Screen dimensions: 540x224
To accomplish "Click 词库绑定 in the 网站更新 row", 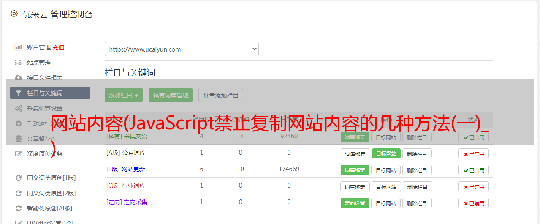I will pos(355,170).
